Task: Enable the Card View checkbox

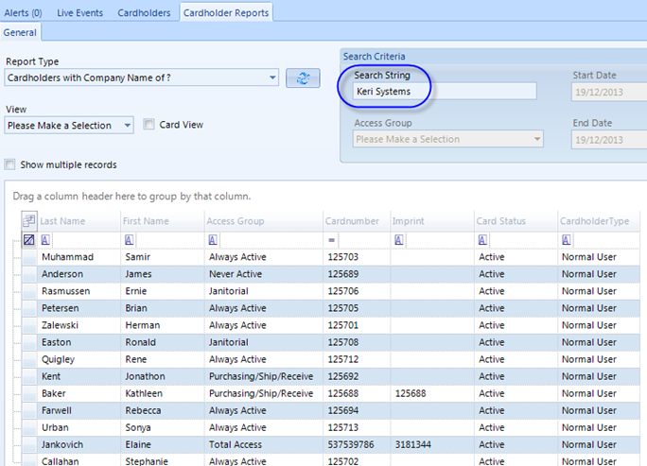Action: [149, 124]
